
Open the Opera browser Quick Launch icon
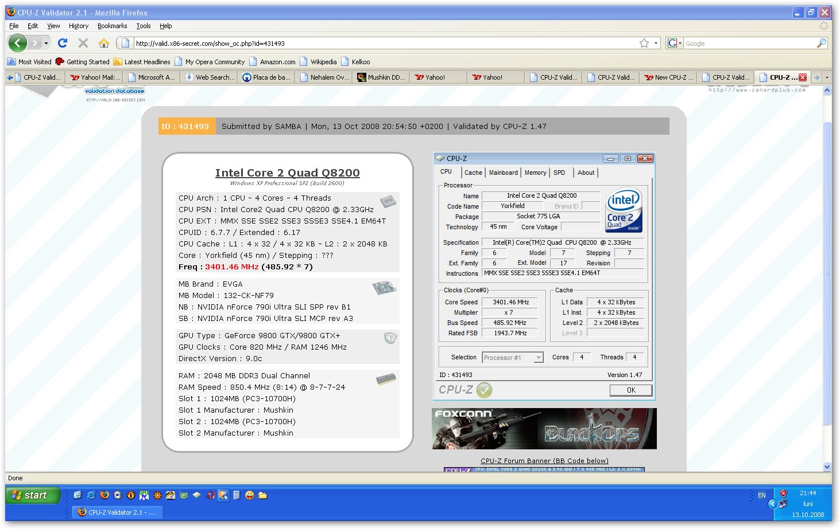(211, 495)
